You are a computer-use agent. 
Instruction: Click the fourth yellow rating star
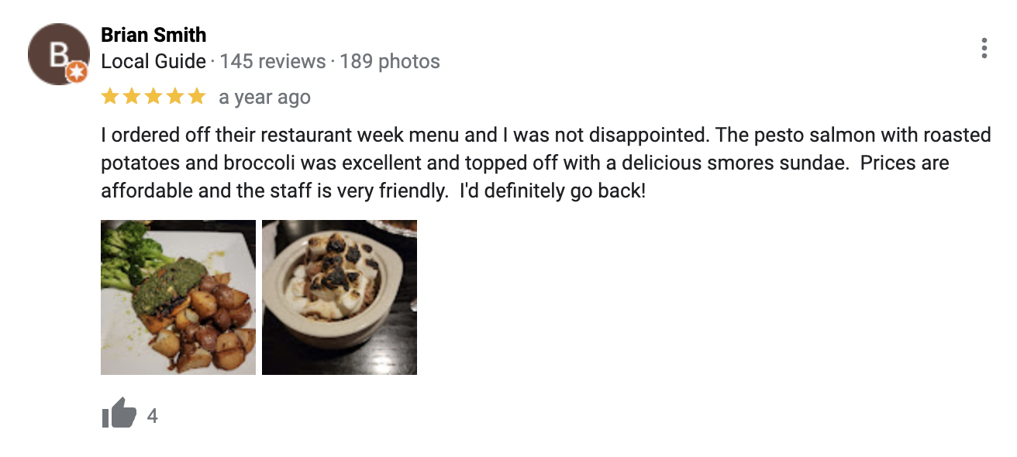tap(175, 97)
